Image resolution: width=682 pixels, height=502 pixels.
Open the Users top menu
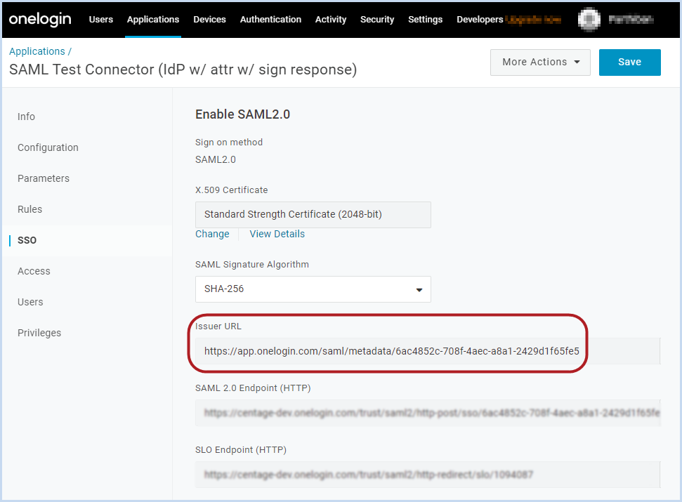(x=101, y=20)
